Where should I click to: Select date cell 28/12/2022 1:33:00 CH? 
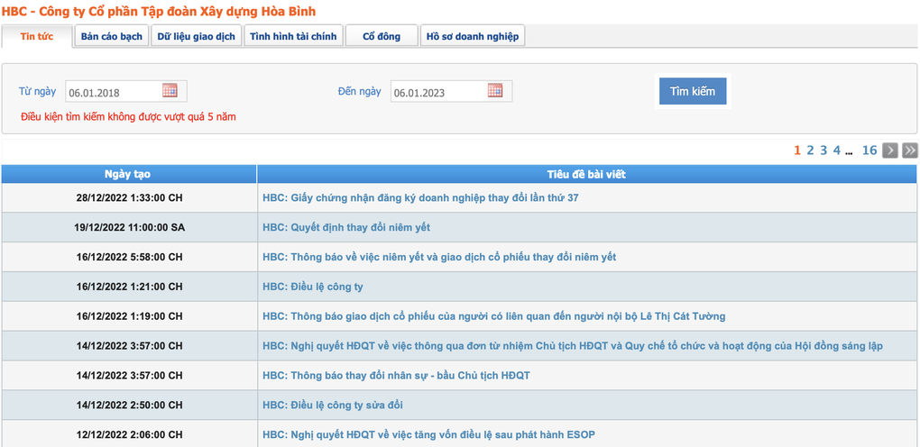[x=129, y=197]
